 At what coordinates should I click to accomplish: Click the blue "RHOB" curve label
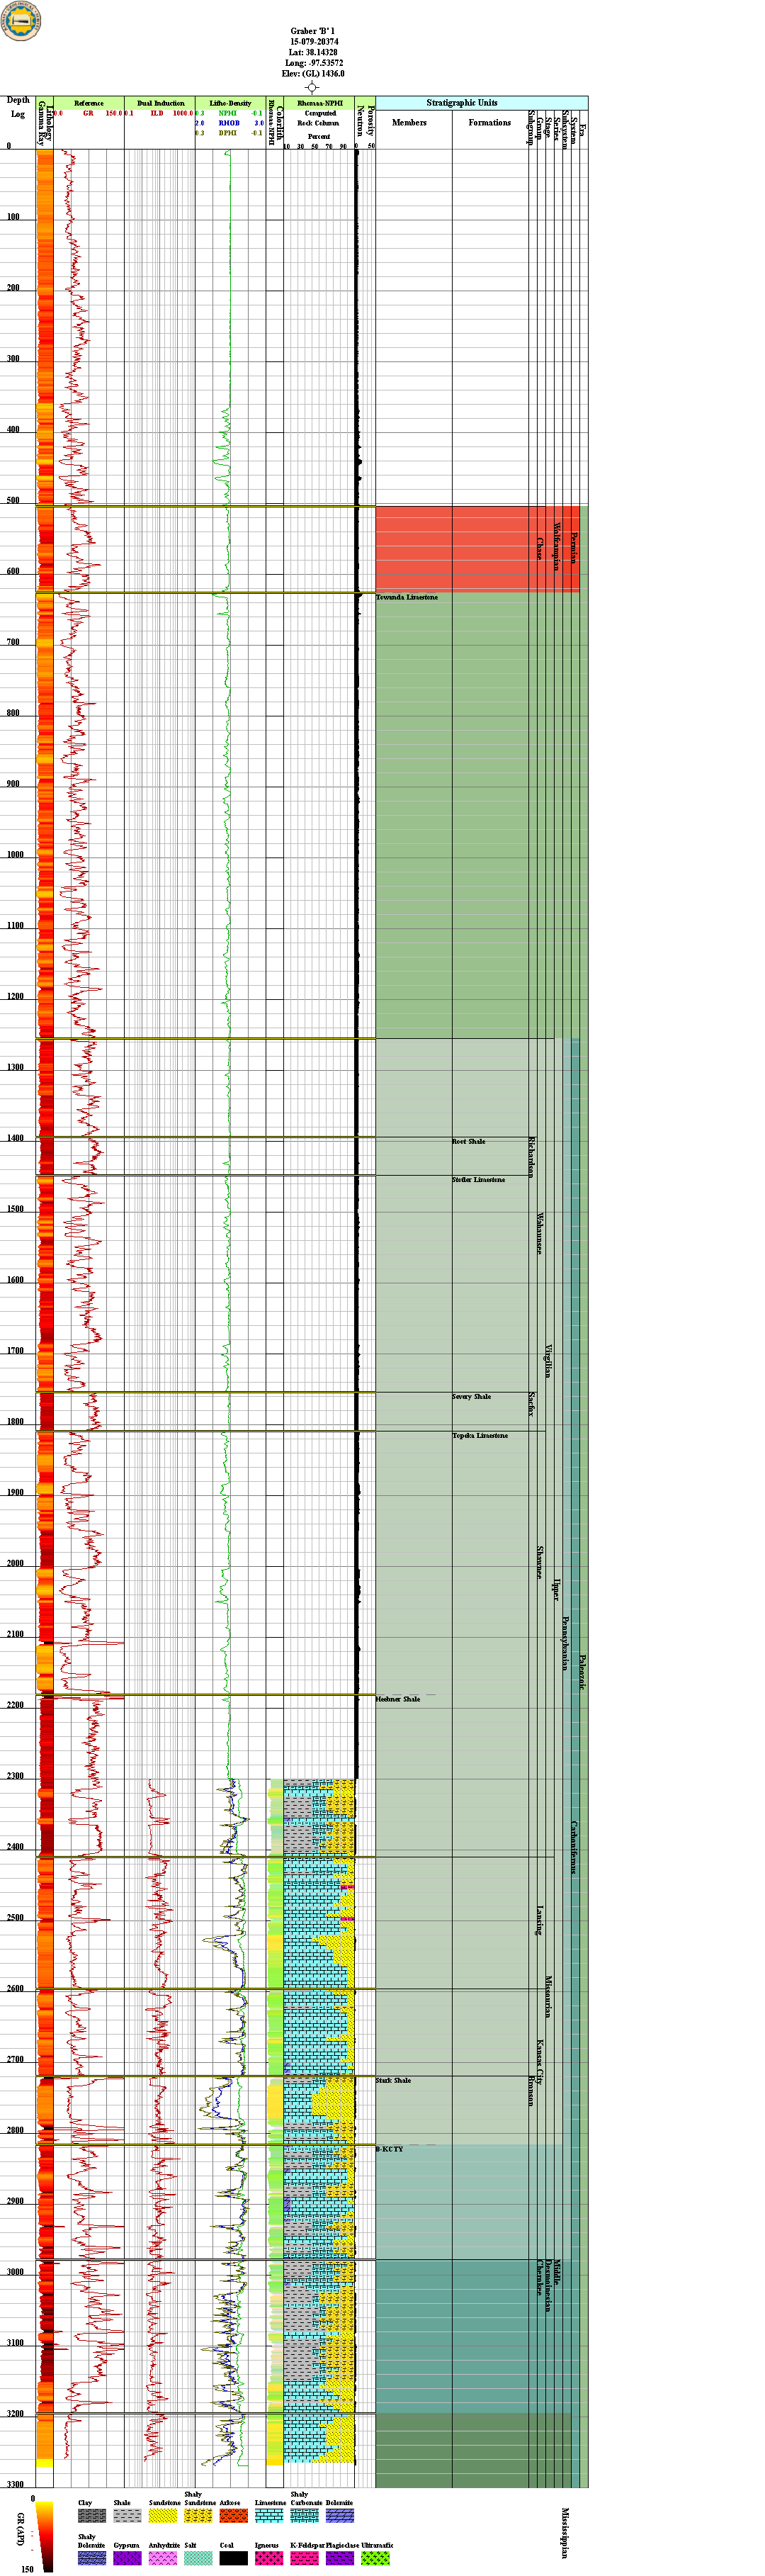[x=229, y=123]
